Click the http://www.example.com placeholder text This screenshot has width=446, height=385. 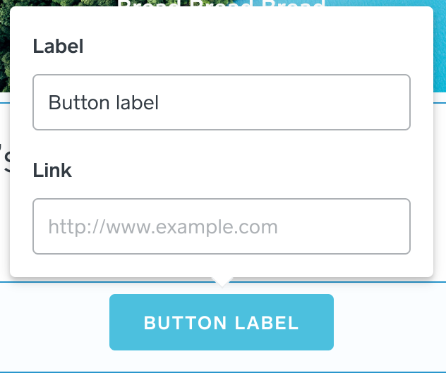click(163, 227)
